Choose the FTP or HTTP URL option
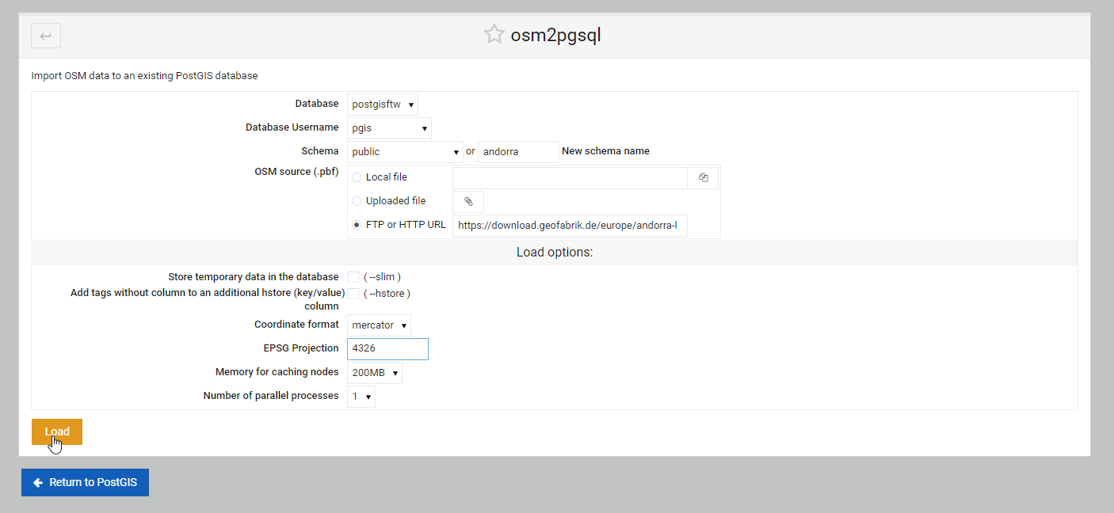This screenshot has width=1114, height=513. coord(357,225)
